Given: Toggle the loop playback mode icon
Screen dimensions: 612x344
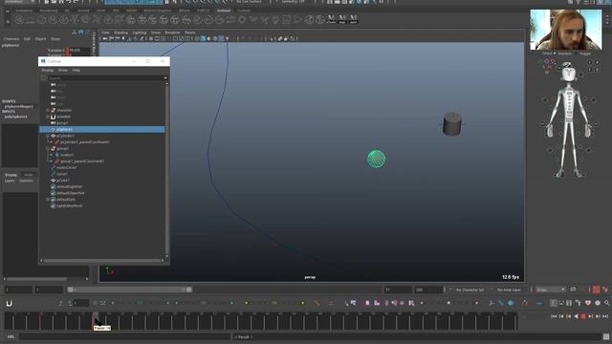Looking at the screenshot, I should click(573, 290).
